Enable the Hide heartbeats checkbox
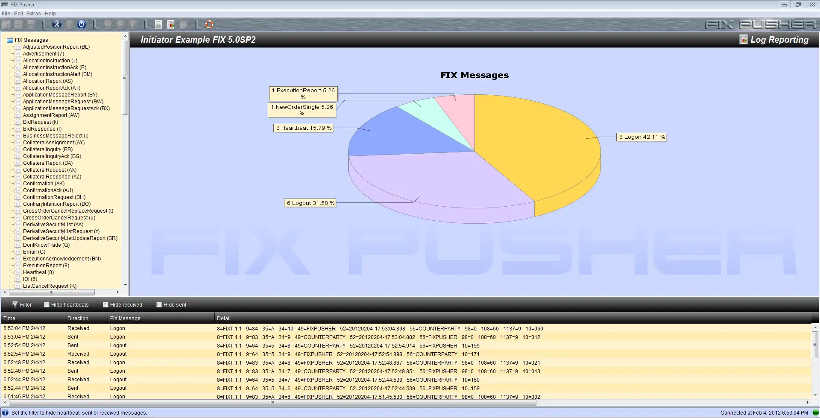Screen dimensions: 820x418 click(47, 305)
